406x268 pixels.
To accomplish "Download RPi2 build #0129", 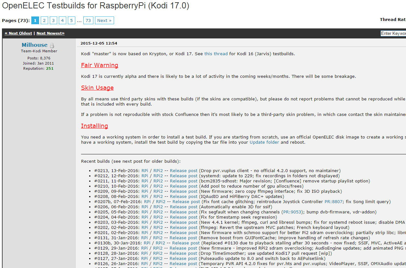I will tap(158, 248).
